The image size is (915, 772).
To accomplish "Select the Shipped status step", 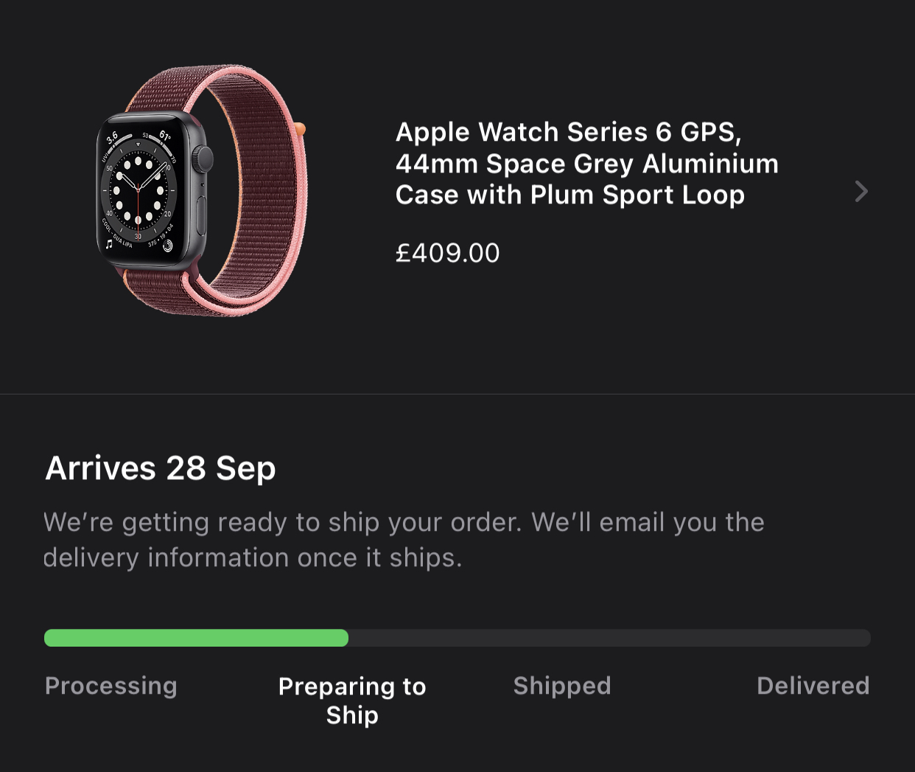I will pyautogui.click(x=562, y=686).
